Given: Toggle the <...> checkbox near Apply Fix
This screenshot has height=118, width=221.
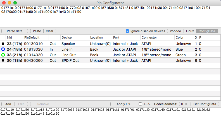Looking at the screenshot, I should point(140,104).
